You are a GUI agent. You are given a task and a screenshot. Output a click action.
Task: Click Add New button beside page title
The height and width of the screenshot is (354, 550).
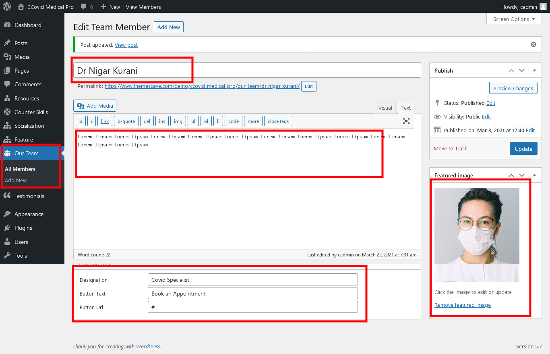[169, 27]
